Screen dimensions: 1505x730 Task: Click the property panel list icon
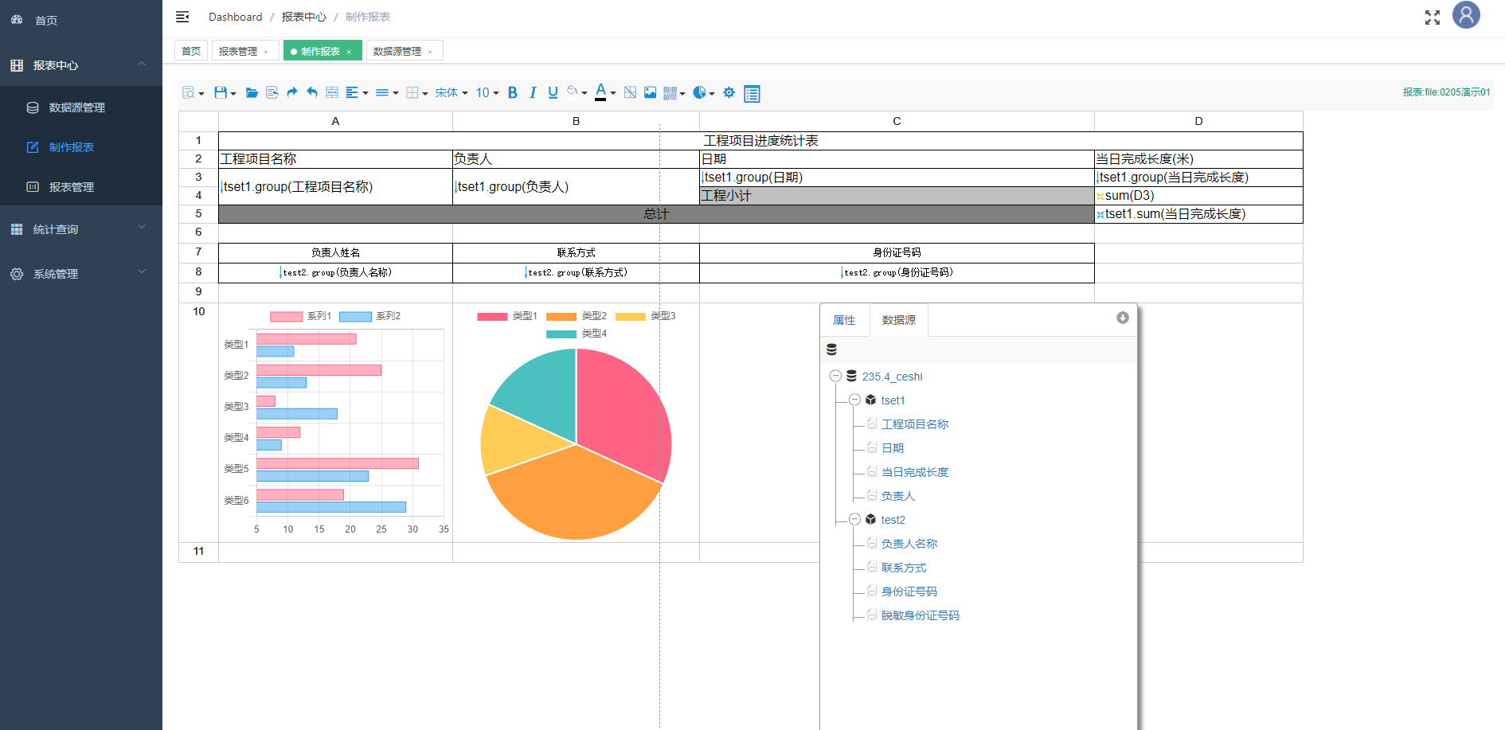(x=752, y=94)
